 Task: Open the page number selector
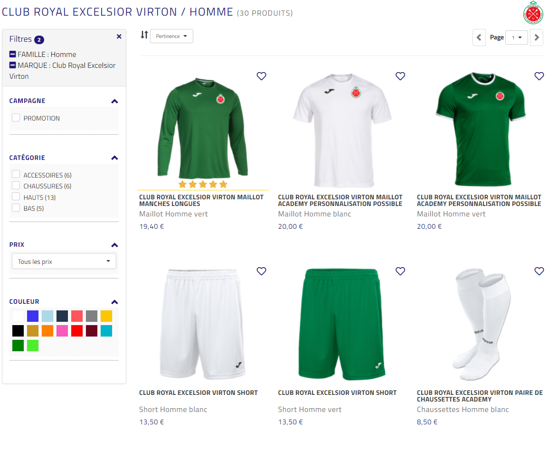pos(517,37)
